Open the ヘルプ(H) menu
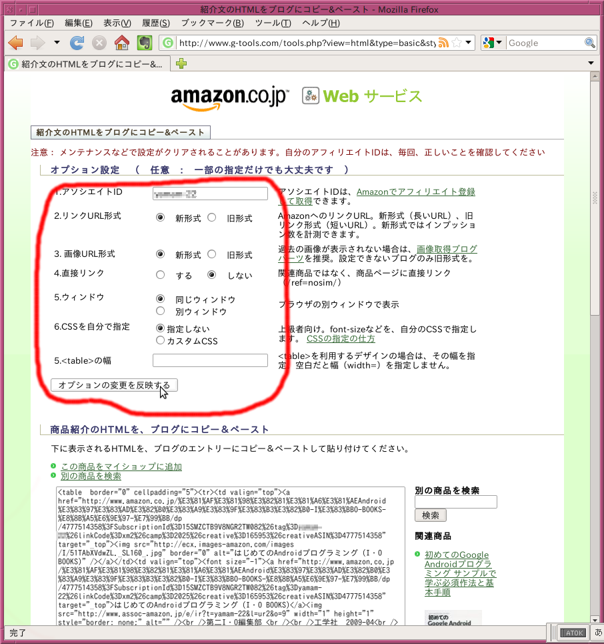The height and width of the screenshot is (644, 604). click(x=321, y=23)
